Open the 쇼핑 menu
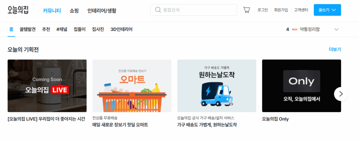 [74, 10]
